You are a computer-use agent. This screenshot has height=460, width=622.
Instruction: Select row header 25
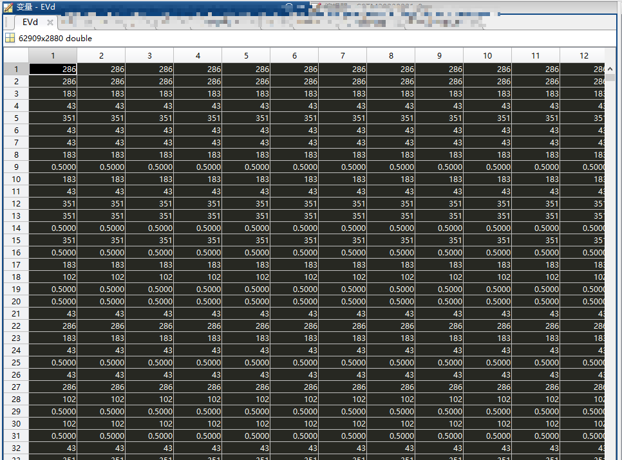[x=16, y=363]
